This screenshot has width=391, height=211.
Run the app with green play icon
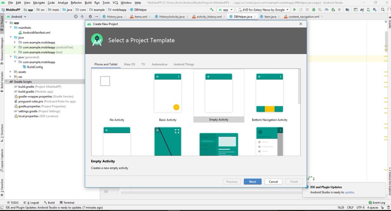click(295, 10)
